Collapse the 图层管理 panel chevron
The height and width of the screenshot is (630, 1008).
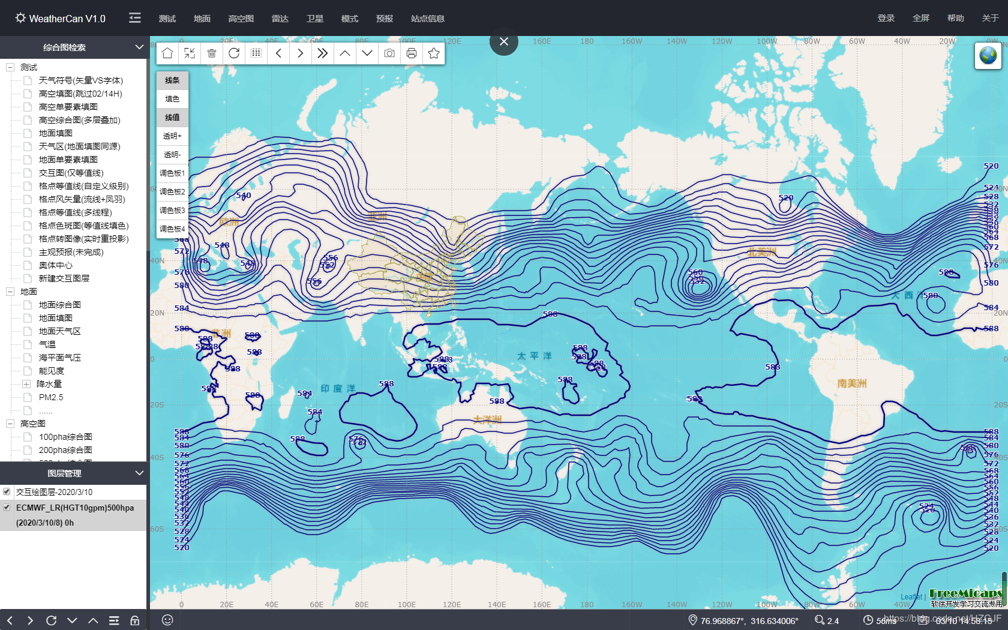(x=139, y=473)
